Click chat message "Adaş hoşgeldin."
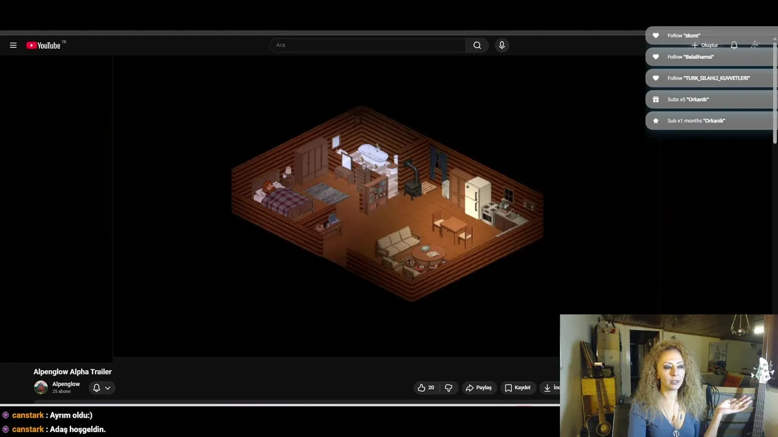Viewport: 778px width, 437px height. pos(78,429)
